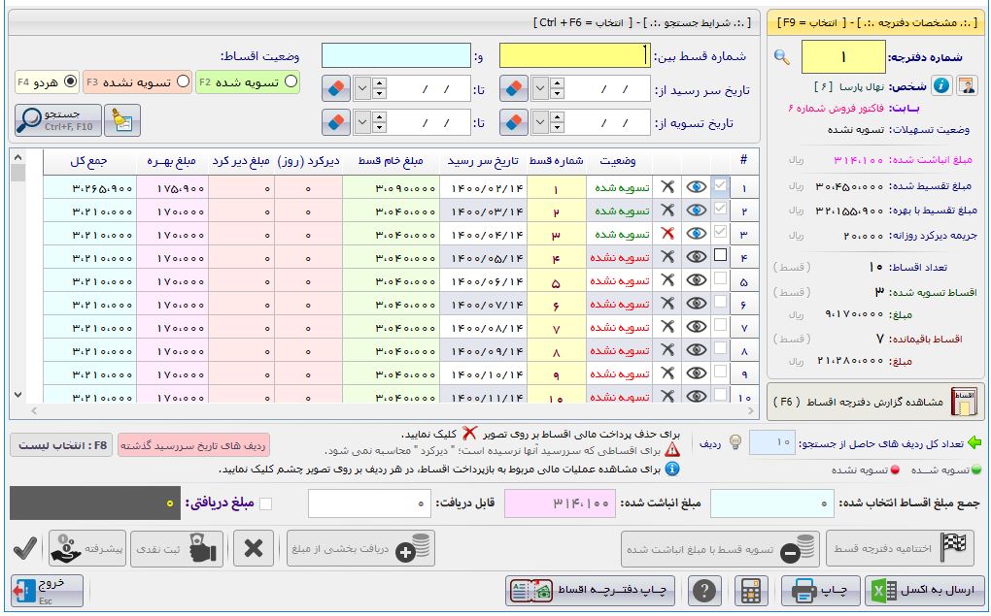
Task: Enable the مبلغ دریافتی checkbox
Action: tap(265, 503)
